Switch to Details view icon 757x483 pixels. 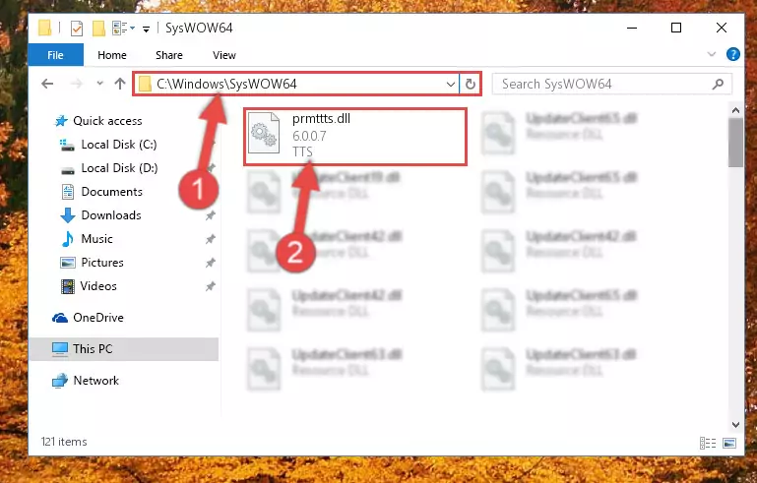(x=707, y=443)
